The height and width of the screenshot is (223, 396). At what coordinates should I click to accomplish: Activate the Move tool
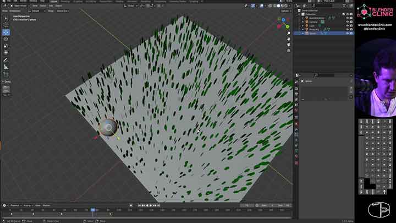click(6, 32)
